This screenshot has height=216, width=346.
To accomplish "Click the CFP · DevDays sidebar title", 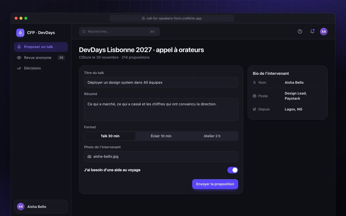I will [x=41, y=33].
